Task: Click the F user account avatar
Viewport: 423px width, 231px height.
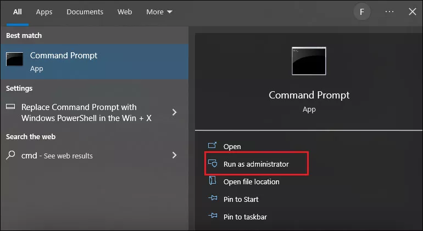Action: point(362,12)
